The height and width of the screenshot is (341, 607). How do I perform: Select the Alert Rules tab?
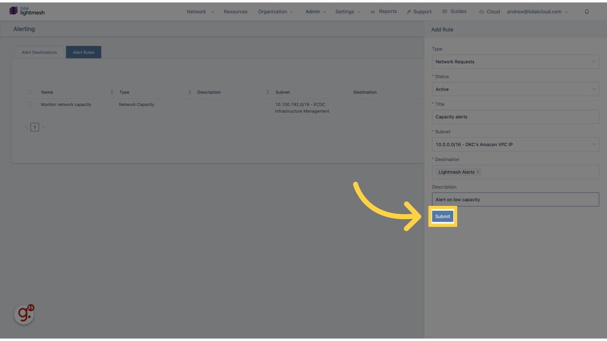coord(83,52)
